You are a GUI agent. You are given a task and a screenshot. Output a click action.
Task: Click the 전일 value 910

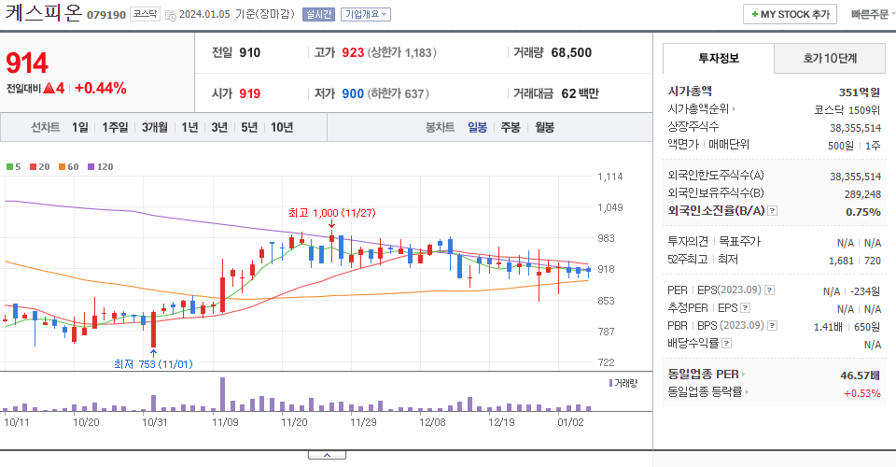pos(250,52)
